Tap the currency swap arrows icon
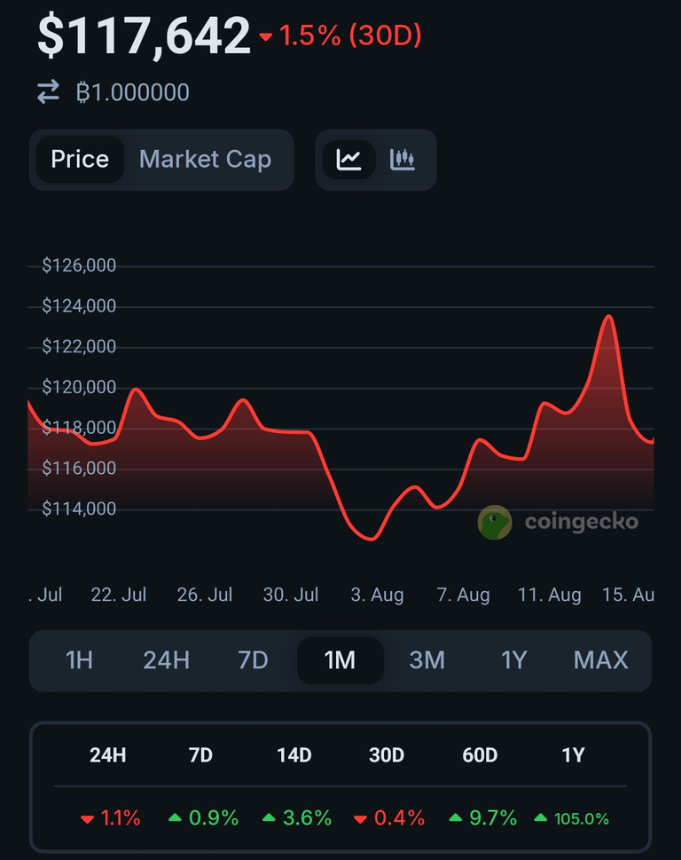 click(x=48, y=91)
